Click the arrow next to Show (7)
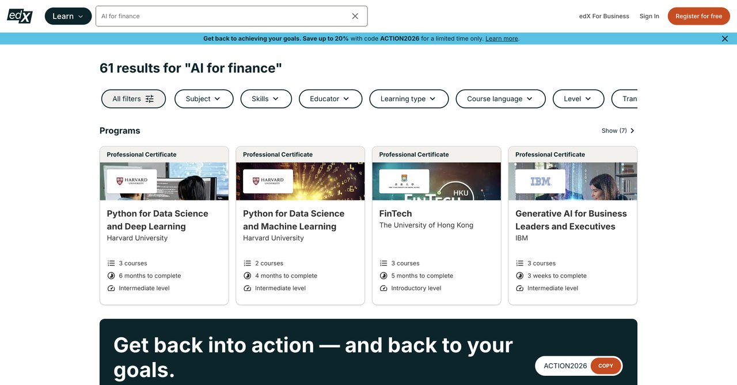The width and height of the screenshot is (737, 385). point(632,131)
